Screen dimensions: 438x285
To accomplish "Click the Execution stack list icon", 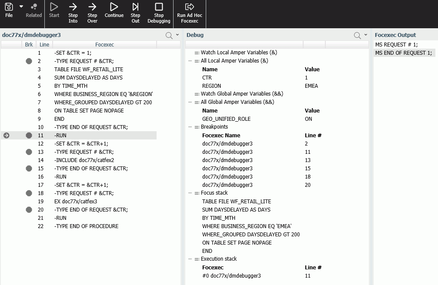I will pos(197,259).
